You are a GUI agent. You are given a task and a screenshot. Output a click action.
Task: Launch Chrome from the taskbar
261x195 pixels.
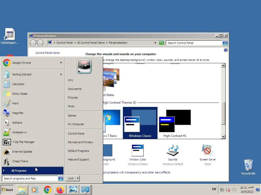(47, 190)
